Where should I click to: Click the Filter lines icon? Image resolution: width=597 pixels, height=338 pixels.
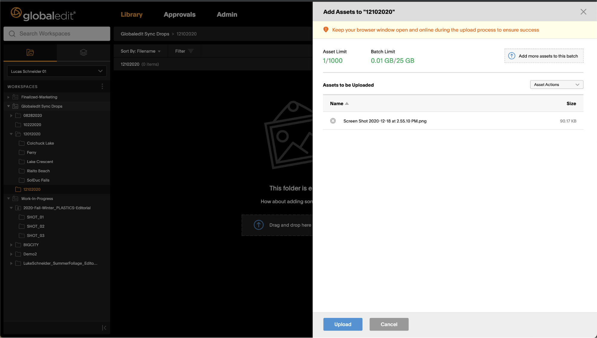tap(191, 51)
